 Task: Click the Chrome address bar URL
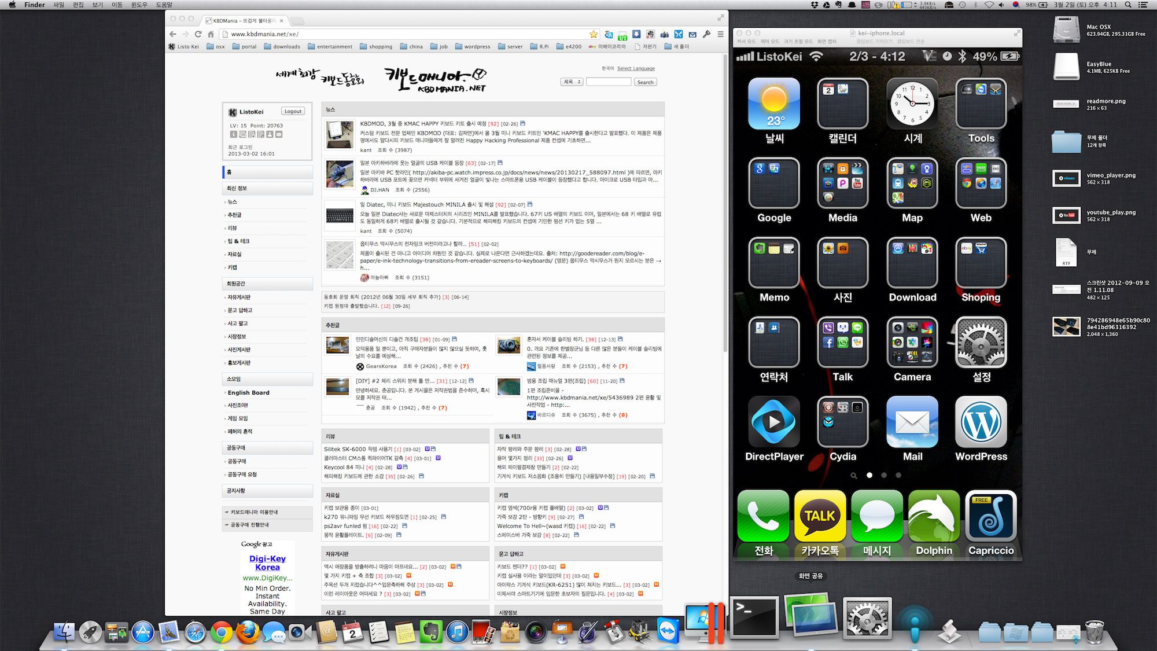pyautogui.click(x=264, y=34)
